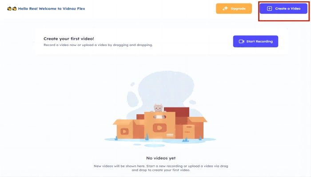This screenshot has width=311, height=177.
Task: Click the small play icon on left box
Action: [x=124, y=131]
